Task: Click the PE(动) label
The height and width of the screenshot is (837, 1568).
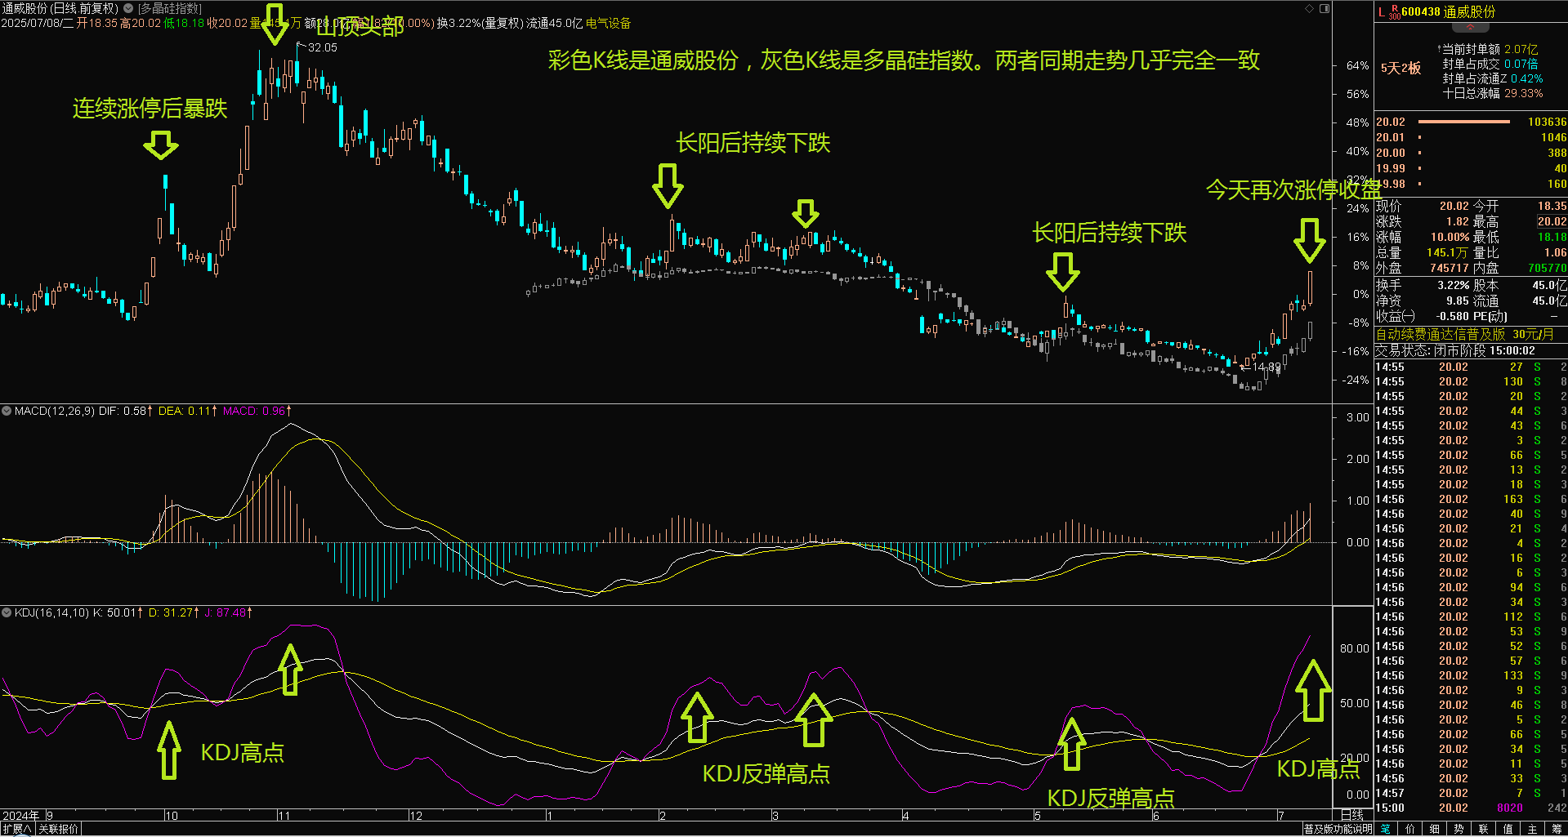Action: 1490,316
